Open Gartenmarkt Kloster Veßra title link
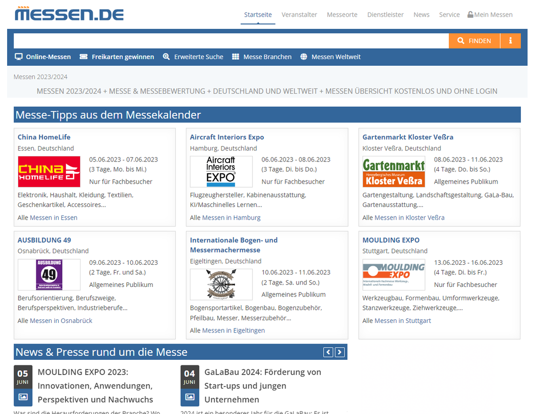The height and width of the screenshot is (414, 536). [x=408, y=137]
